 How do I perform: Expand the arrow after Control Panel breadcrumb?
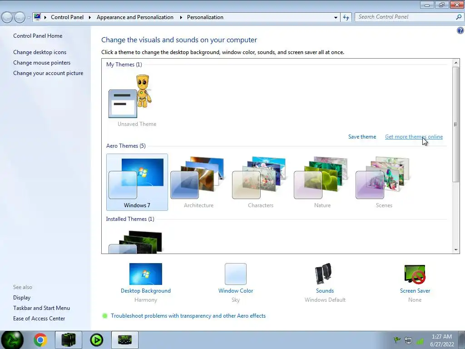point(89,17)
